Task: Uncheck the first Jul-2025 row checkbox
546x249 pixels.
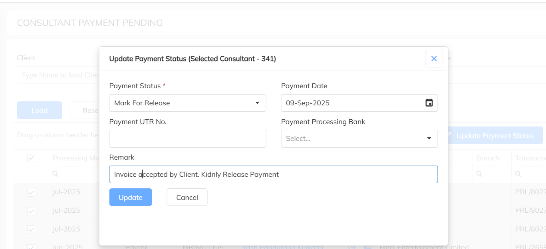Action: coord(31,192)
